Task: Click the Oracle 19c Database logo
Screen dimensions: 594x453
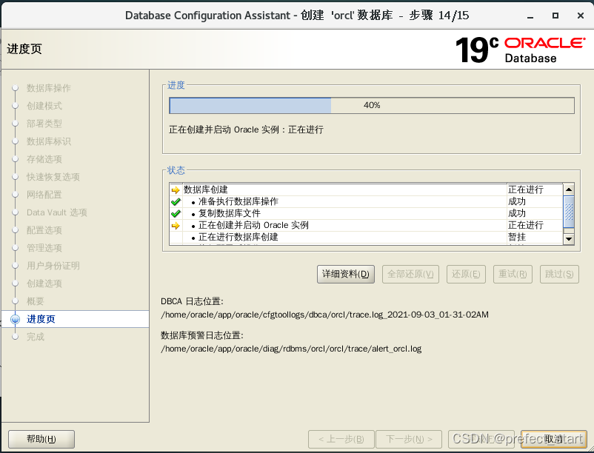Action: (521, 50)
